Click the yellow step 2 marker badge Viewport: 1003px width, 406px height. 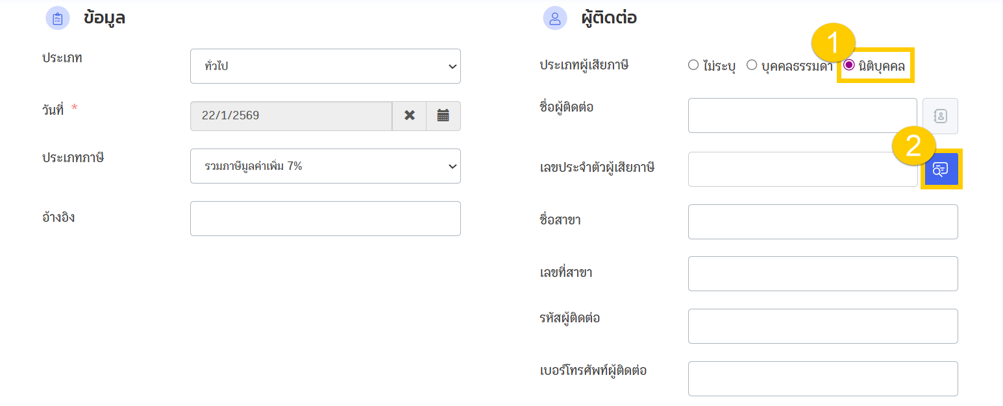913,146
